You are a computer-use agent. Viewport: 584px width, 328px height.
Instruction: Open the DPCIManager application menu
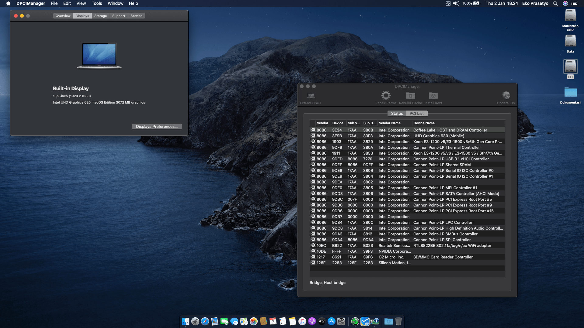click(x=31, y=3)
